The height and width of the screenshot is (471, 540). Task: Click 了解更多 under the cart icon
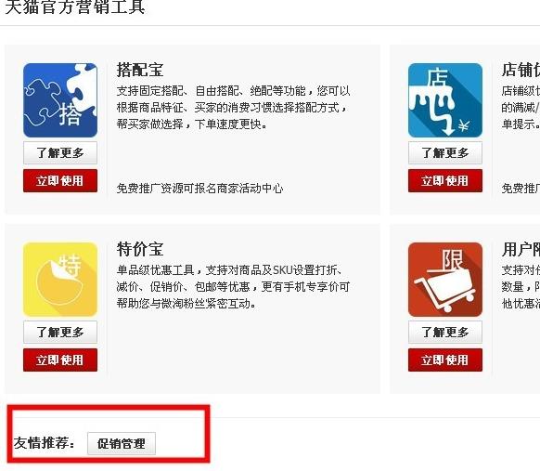[445, 332]
